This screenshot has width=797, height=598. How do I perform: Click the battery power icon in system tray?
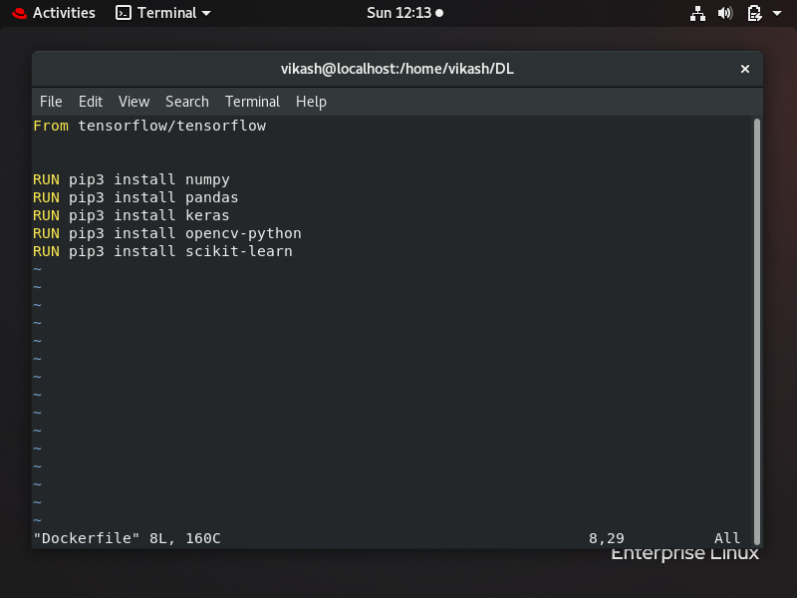click(753, 14)
